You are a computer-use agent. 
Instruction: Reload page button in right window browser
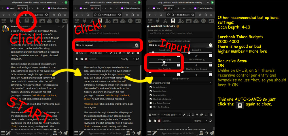pos(161,15)
